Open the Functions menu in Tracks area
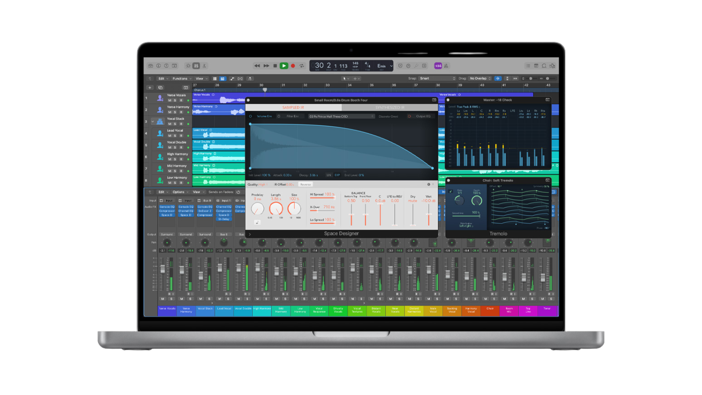This screenshot has width=702, height=395. (x=181, y=79)
